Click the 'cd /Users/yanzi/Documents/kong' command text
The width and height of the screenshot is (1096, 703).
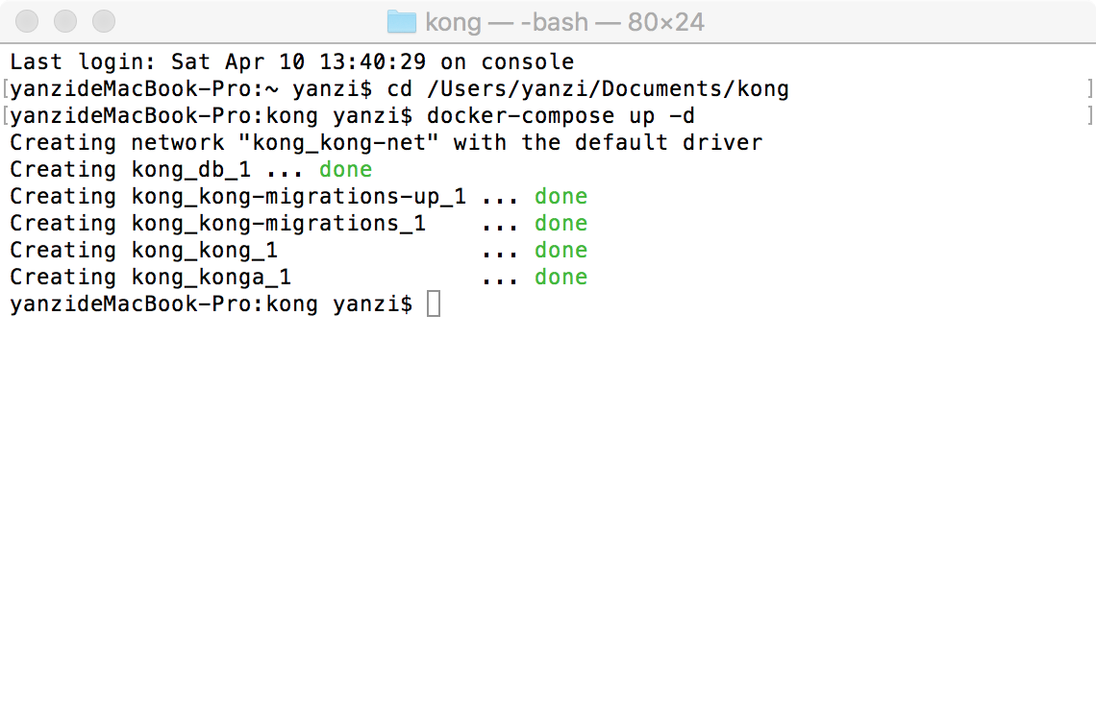pyautogui.click(x=587, y=88)
